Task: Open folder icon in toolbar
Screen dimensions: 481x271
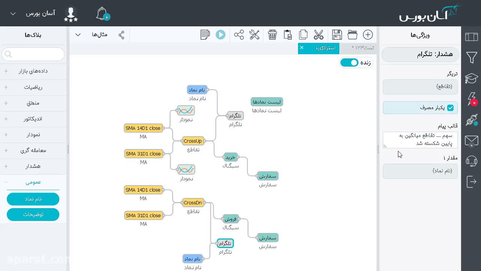Action: [x=352, y=35]
